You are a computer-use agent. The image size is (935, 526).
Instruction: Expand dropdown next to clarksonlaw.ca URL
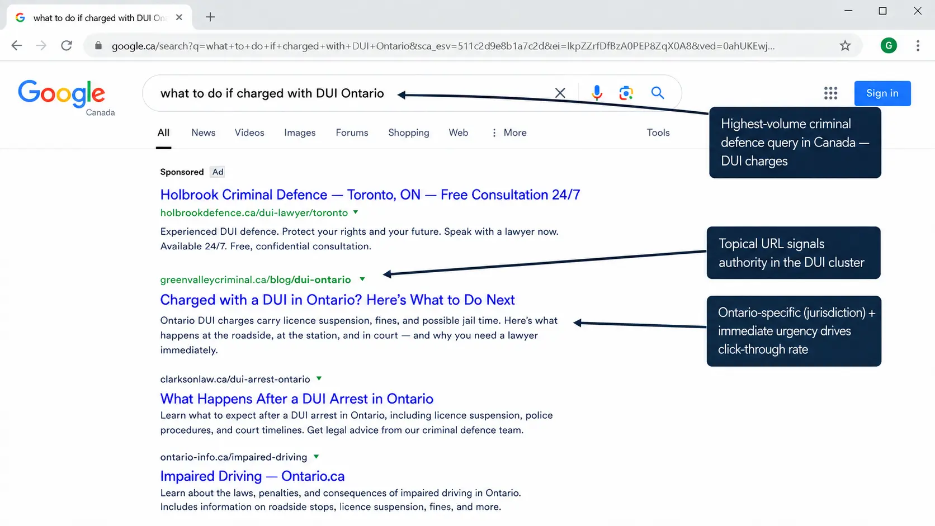(x=319, y=378)
